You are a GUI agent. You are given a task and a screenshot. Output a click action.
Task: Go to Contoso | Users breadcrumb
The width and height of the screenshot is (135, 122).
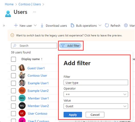pos(30,4)
